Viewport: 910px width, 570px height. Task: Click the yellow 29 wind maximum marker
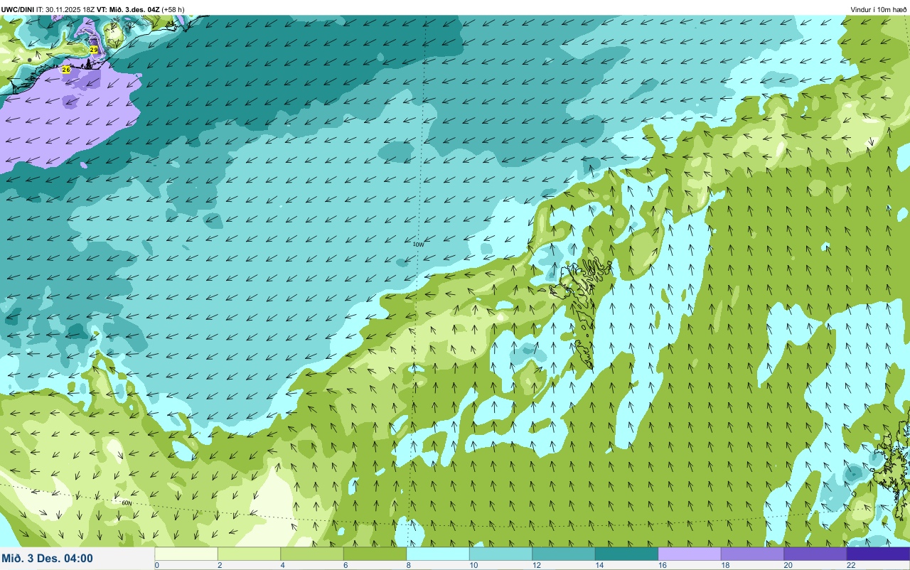94,50
